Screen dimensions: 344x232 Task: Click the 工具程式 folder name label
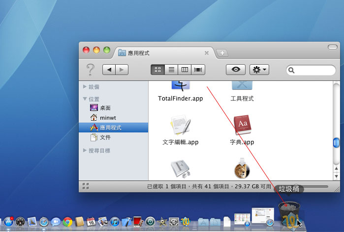coord(242,99)
